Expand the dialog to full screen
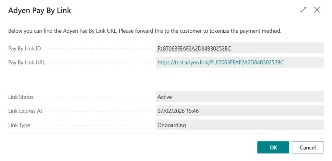The image size is (332, 161). pos(303,10)
